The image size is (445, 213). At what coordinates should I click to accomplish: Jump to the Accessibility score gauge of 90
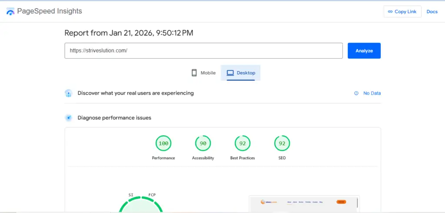tap(203, 143)
